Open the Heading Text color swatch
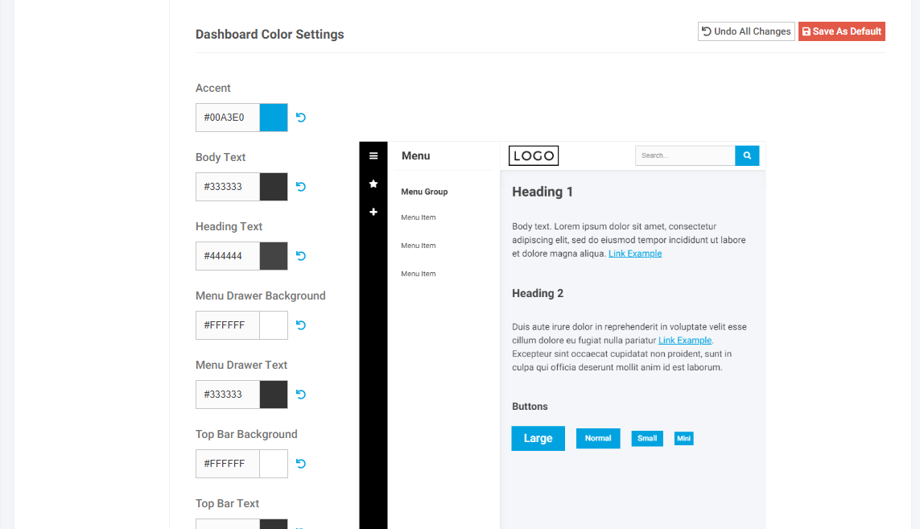The height and width of the screenshot is (529, 920). (274, 256)
